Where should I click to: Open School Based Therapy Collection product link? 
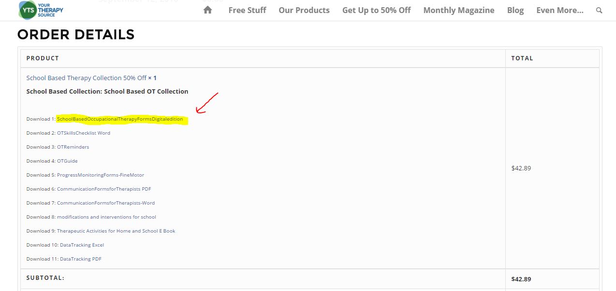tap(86, 78)
